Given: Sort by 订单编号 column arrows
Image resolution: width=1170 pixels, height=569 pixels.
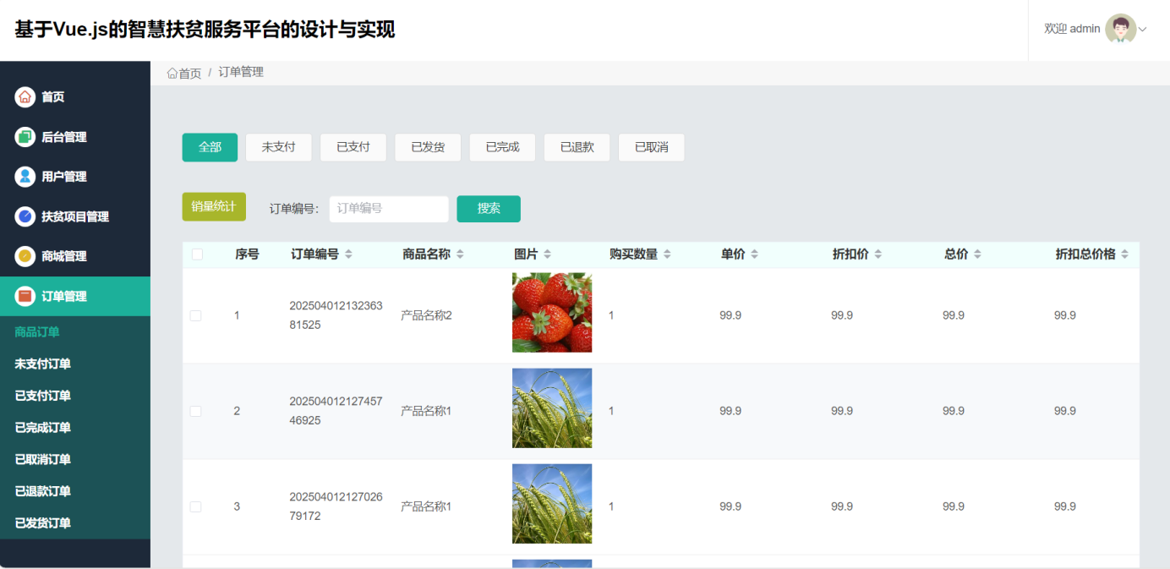Looking at the screenshot, I should coord(348,254).
